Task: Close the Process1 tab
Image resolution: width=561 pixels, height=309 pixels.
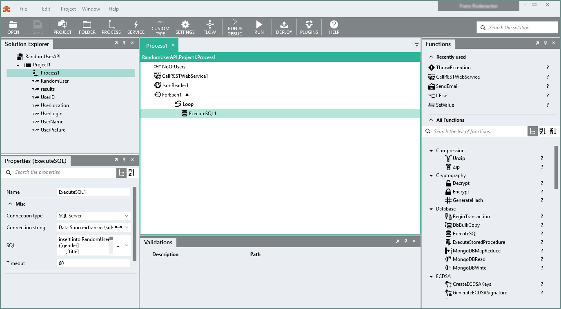Action: point(173,45)
